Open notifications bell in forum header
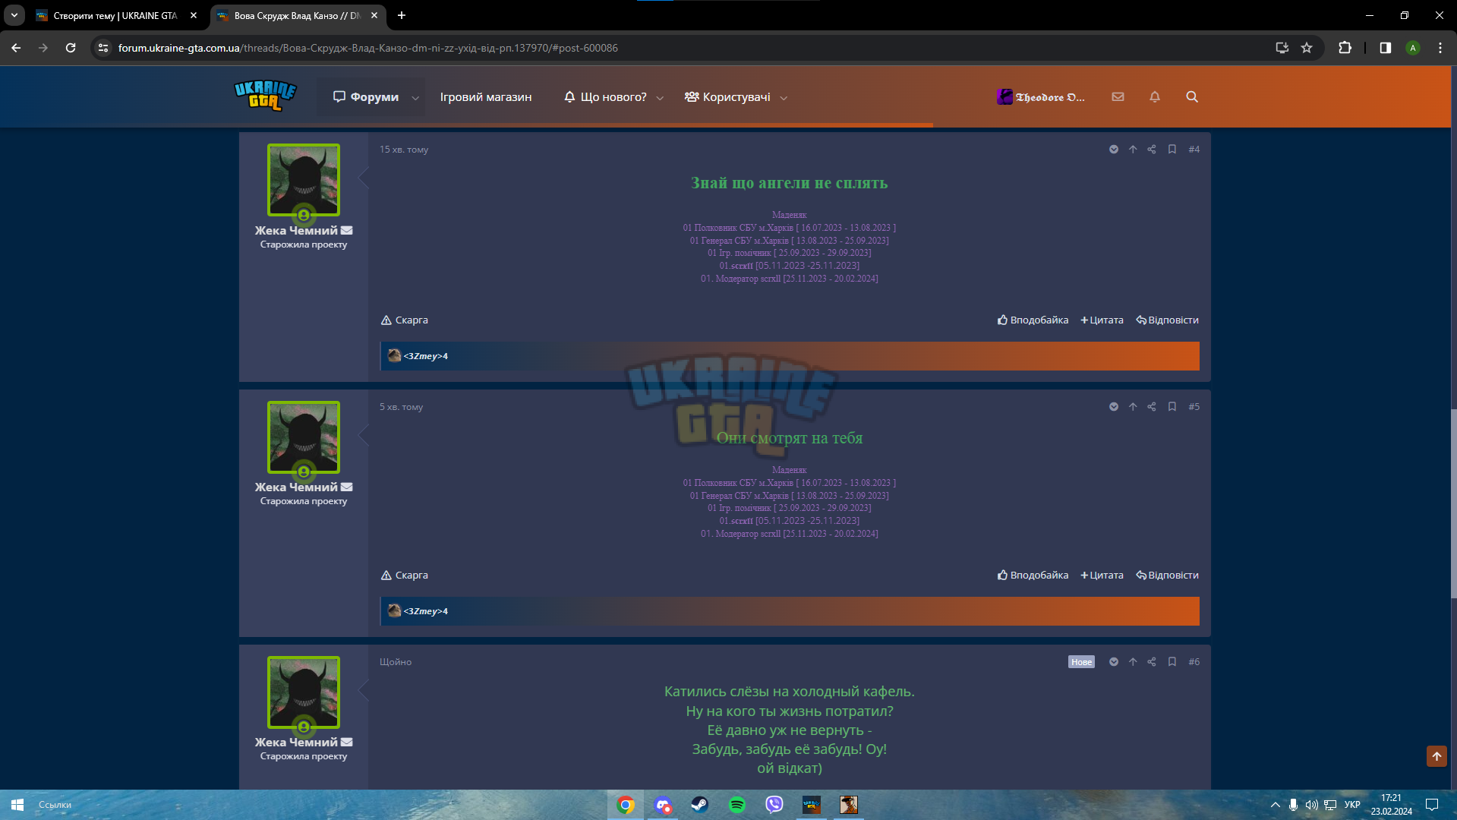1457x820 pixels. 1155,97
